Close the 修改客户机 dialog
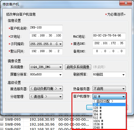 (x=126, y=3)
